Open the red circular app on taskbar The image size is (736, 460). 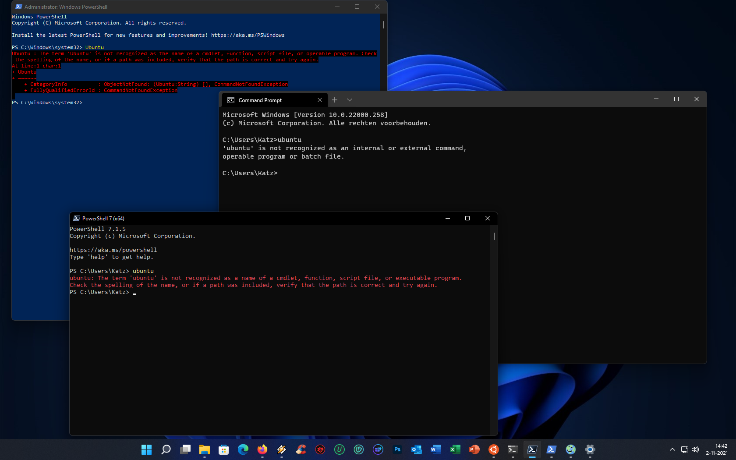coord(320,449)
